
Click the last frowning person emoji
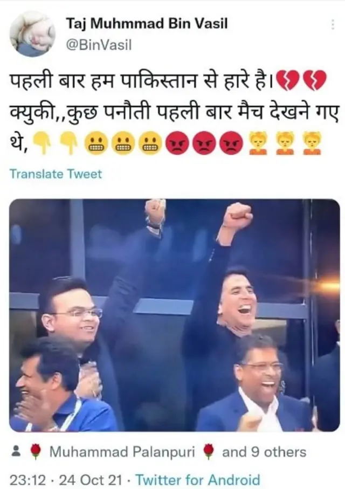313,143
